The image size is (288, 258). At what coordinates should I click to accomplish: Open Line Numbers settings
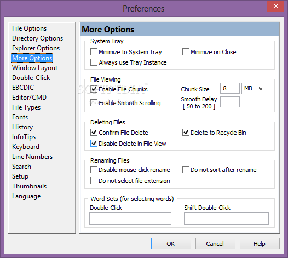[x=32, y=157]
